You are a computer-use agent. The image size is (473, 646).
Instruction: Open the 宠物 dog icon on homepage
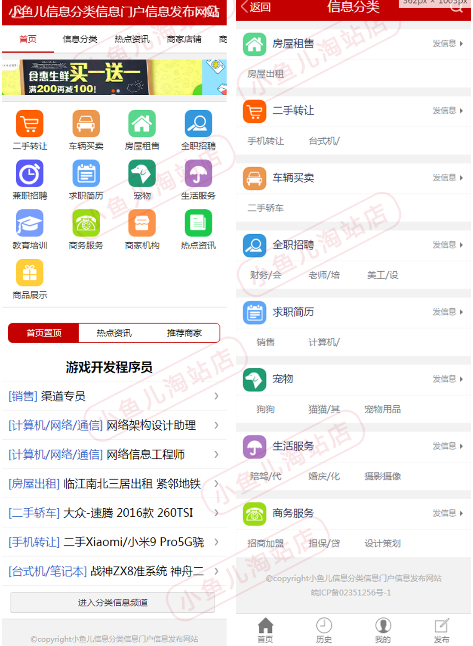[142, 173]
